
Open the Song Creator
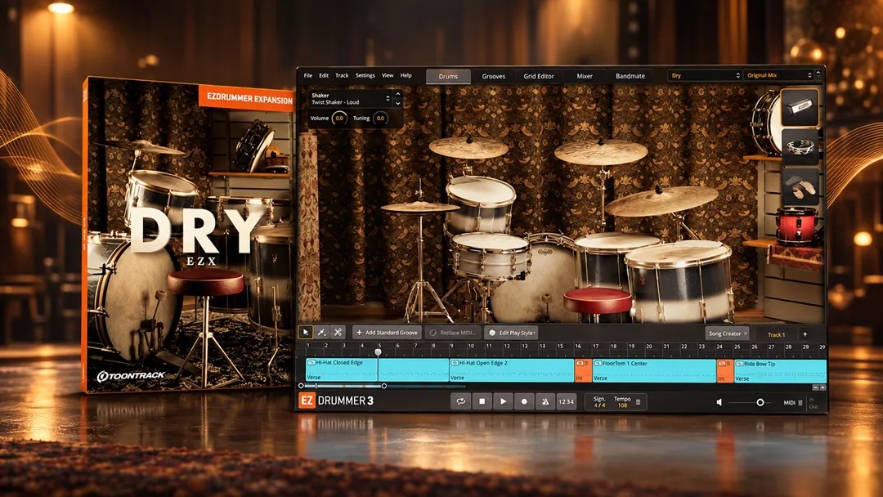pyautogui.click(x=727, y=334)
